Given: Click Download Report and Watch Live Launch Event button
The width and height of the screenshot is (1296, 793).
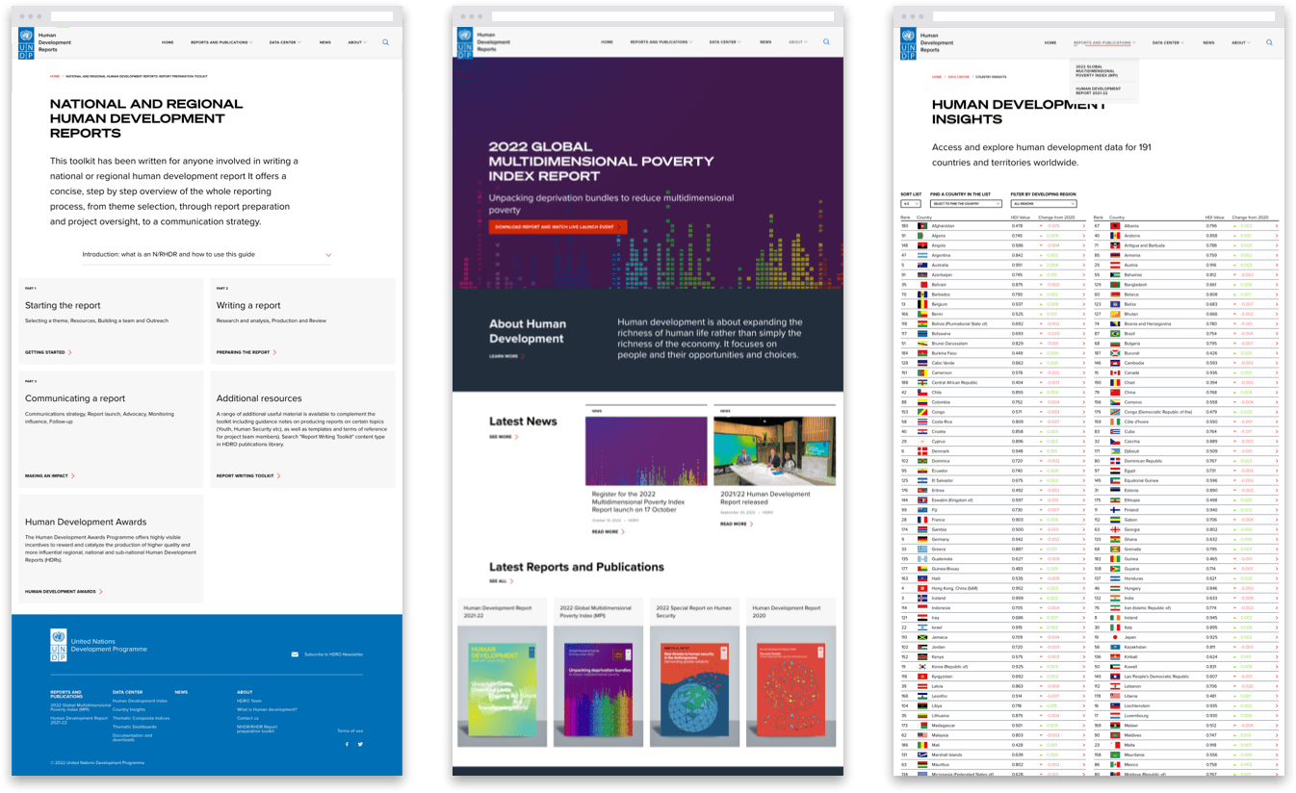Looking at the screenshot, I should tap(557, 227).
